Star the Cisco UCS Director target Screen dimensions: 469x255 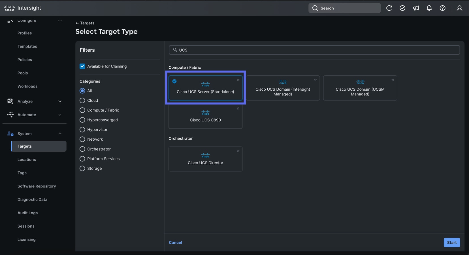click(238, 151)
